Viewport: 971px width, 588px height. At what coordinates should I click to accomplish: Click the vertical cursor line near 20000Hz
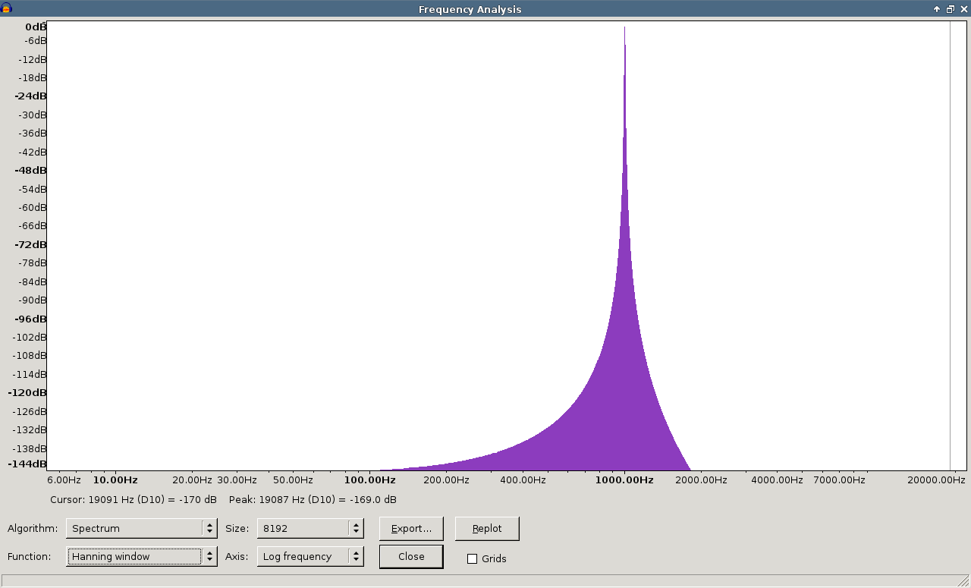click(x=950, y=243)
